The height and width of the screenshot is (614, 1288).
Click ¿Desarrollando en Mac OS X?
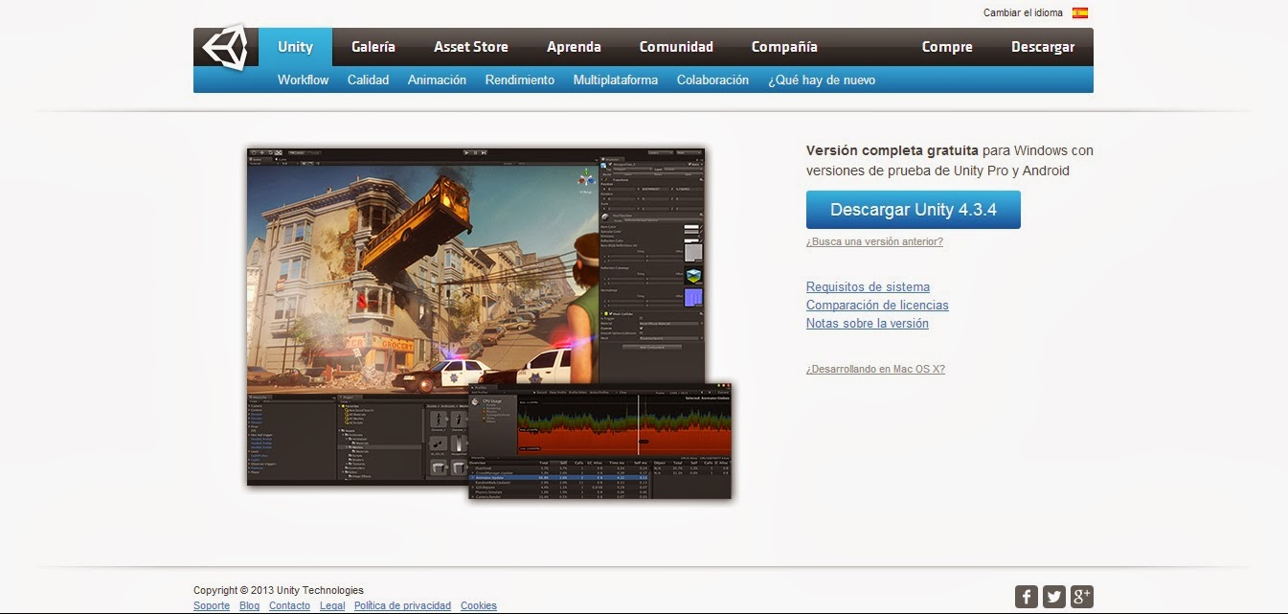click(874, 368)
